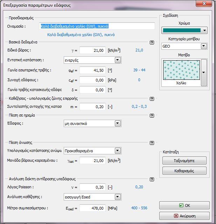
Task: Open help for Ανάλυση δείκτη αντίδρασης υπεδάφους
Action: tap(152, 179)
